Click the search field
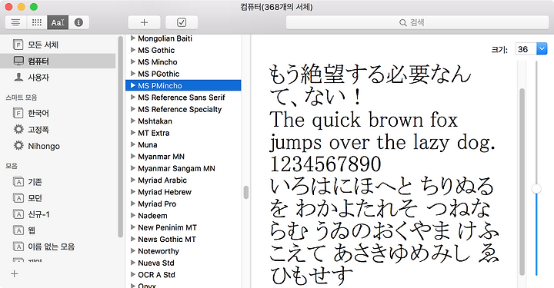Image resolution: width=554 pixels, height=288 pixels. [x=417, y=22]
